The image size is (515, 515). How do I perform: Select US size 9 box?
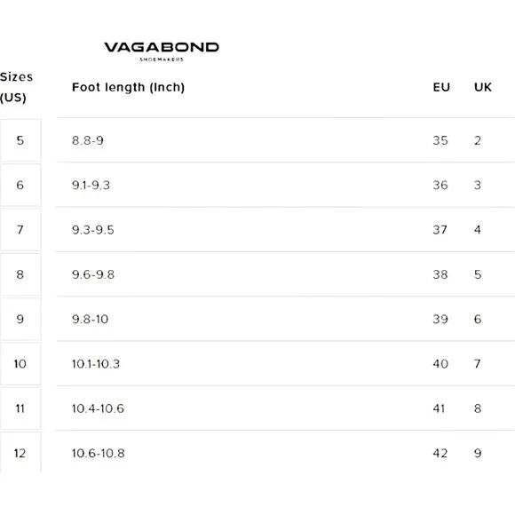coord(20,320)
